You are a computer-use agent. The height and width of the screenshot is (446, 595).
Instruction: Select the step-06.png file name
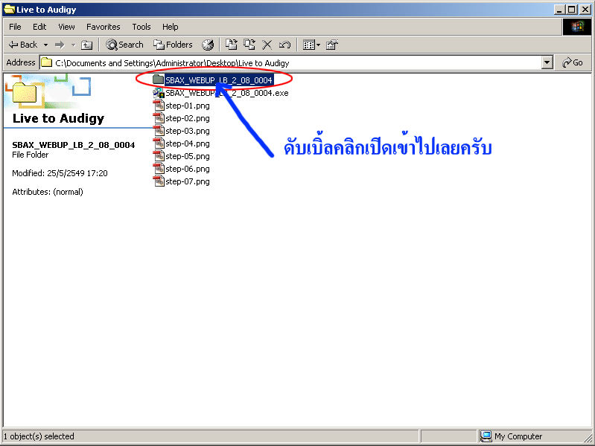point(188,169)
